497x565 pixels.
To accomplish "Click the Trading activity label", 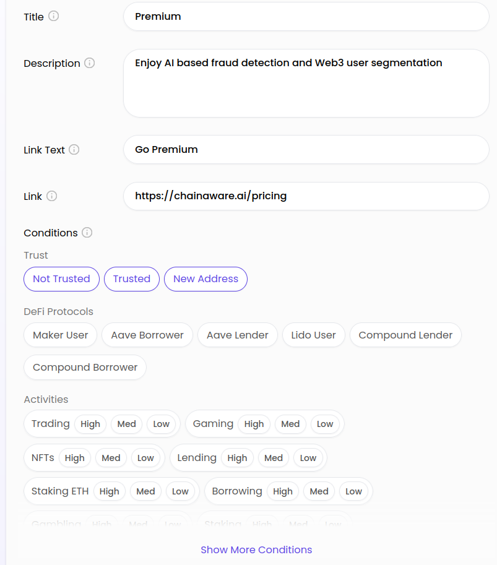I will pos(51,424).
